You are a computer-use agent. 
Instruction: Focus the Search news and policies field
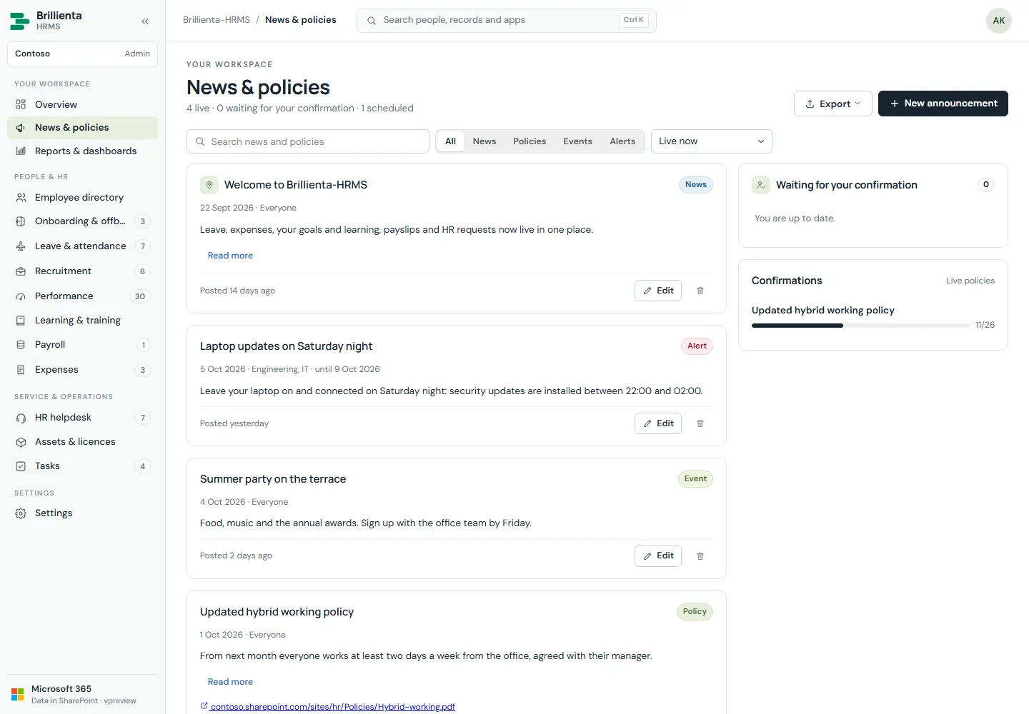click(308, 141)
